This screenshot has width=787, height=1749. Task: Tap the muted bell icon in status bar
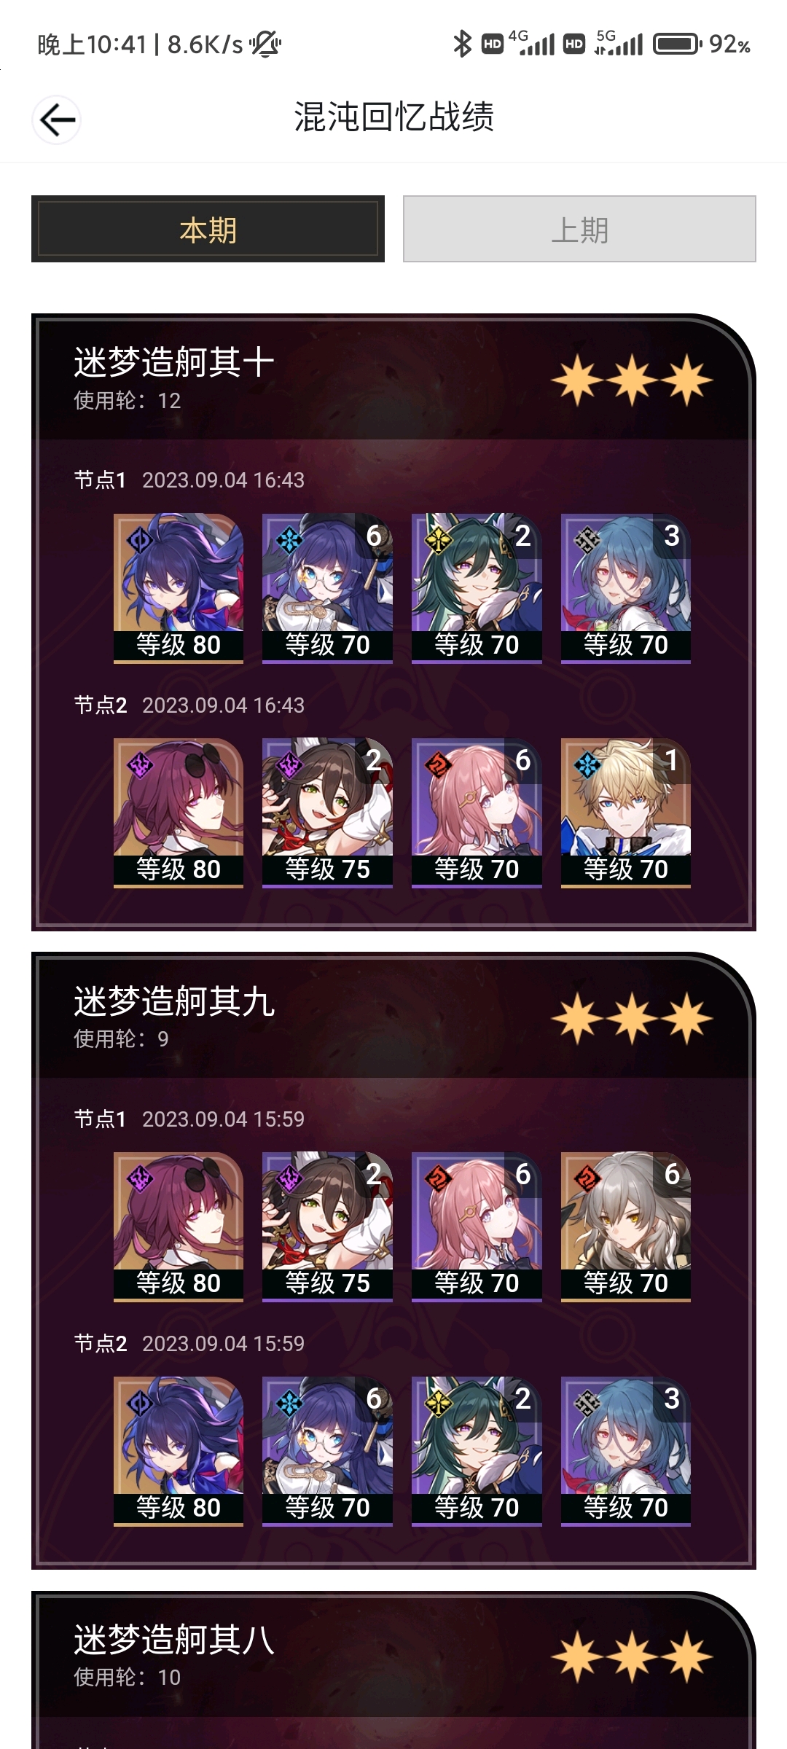point(266,44)
